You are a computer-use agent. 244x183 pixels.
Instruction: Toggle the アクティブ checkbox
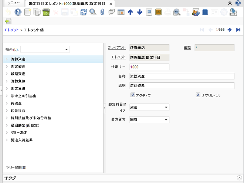[133, 95]
